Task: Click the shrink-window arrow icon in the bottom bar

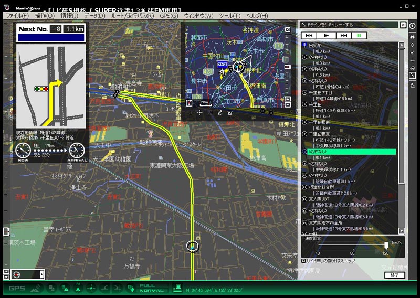Action: pyautogui.click(x=104, y=289)
